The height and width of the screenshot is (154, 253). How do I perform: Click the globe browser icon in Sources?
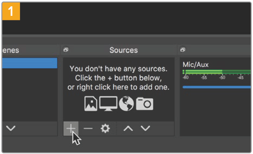(x=126, y=104)
